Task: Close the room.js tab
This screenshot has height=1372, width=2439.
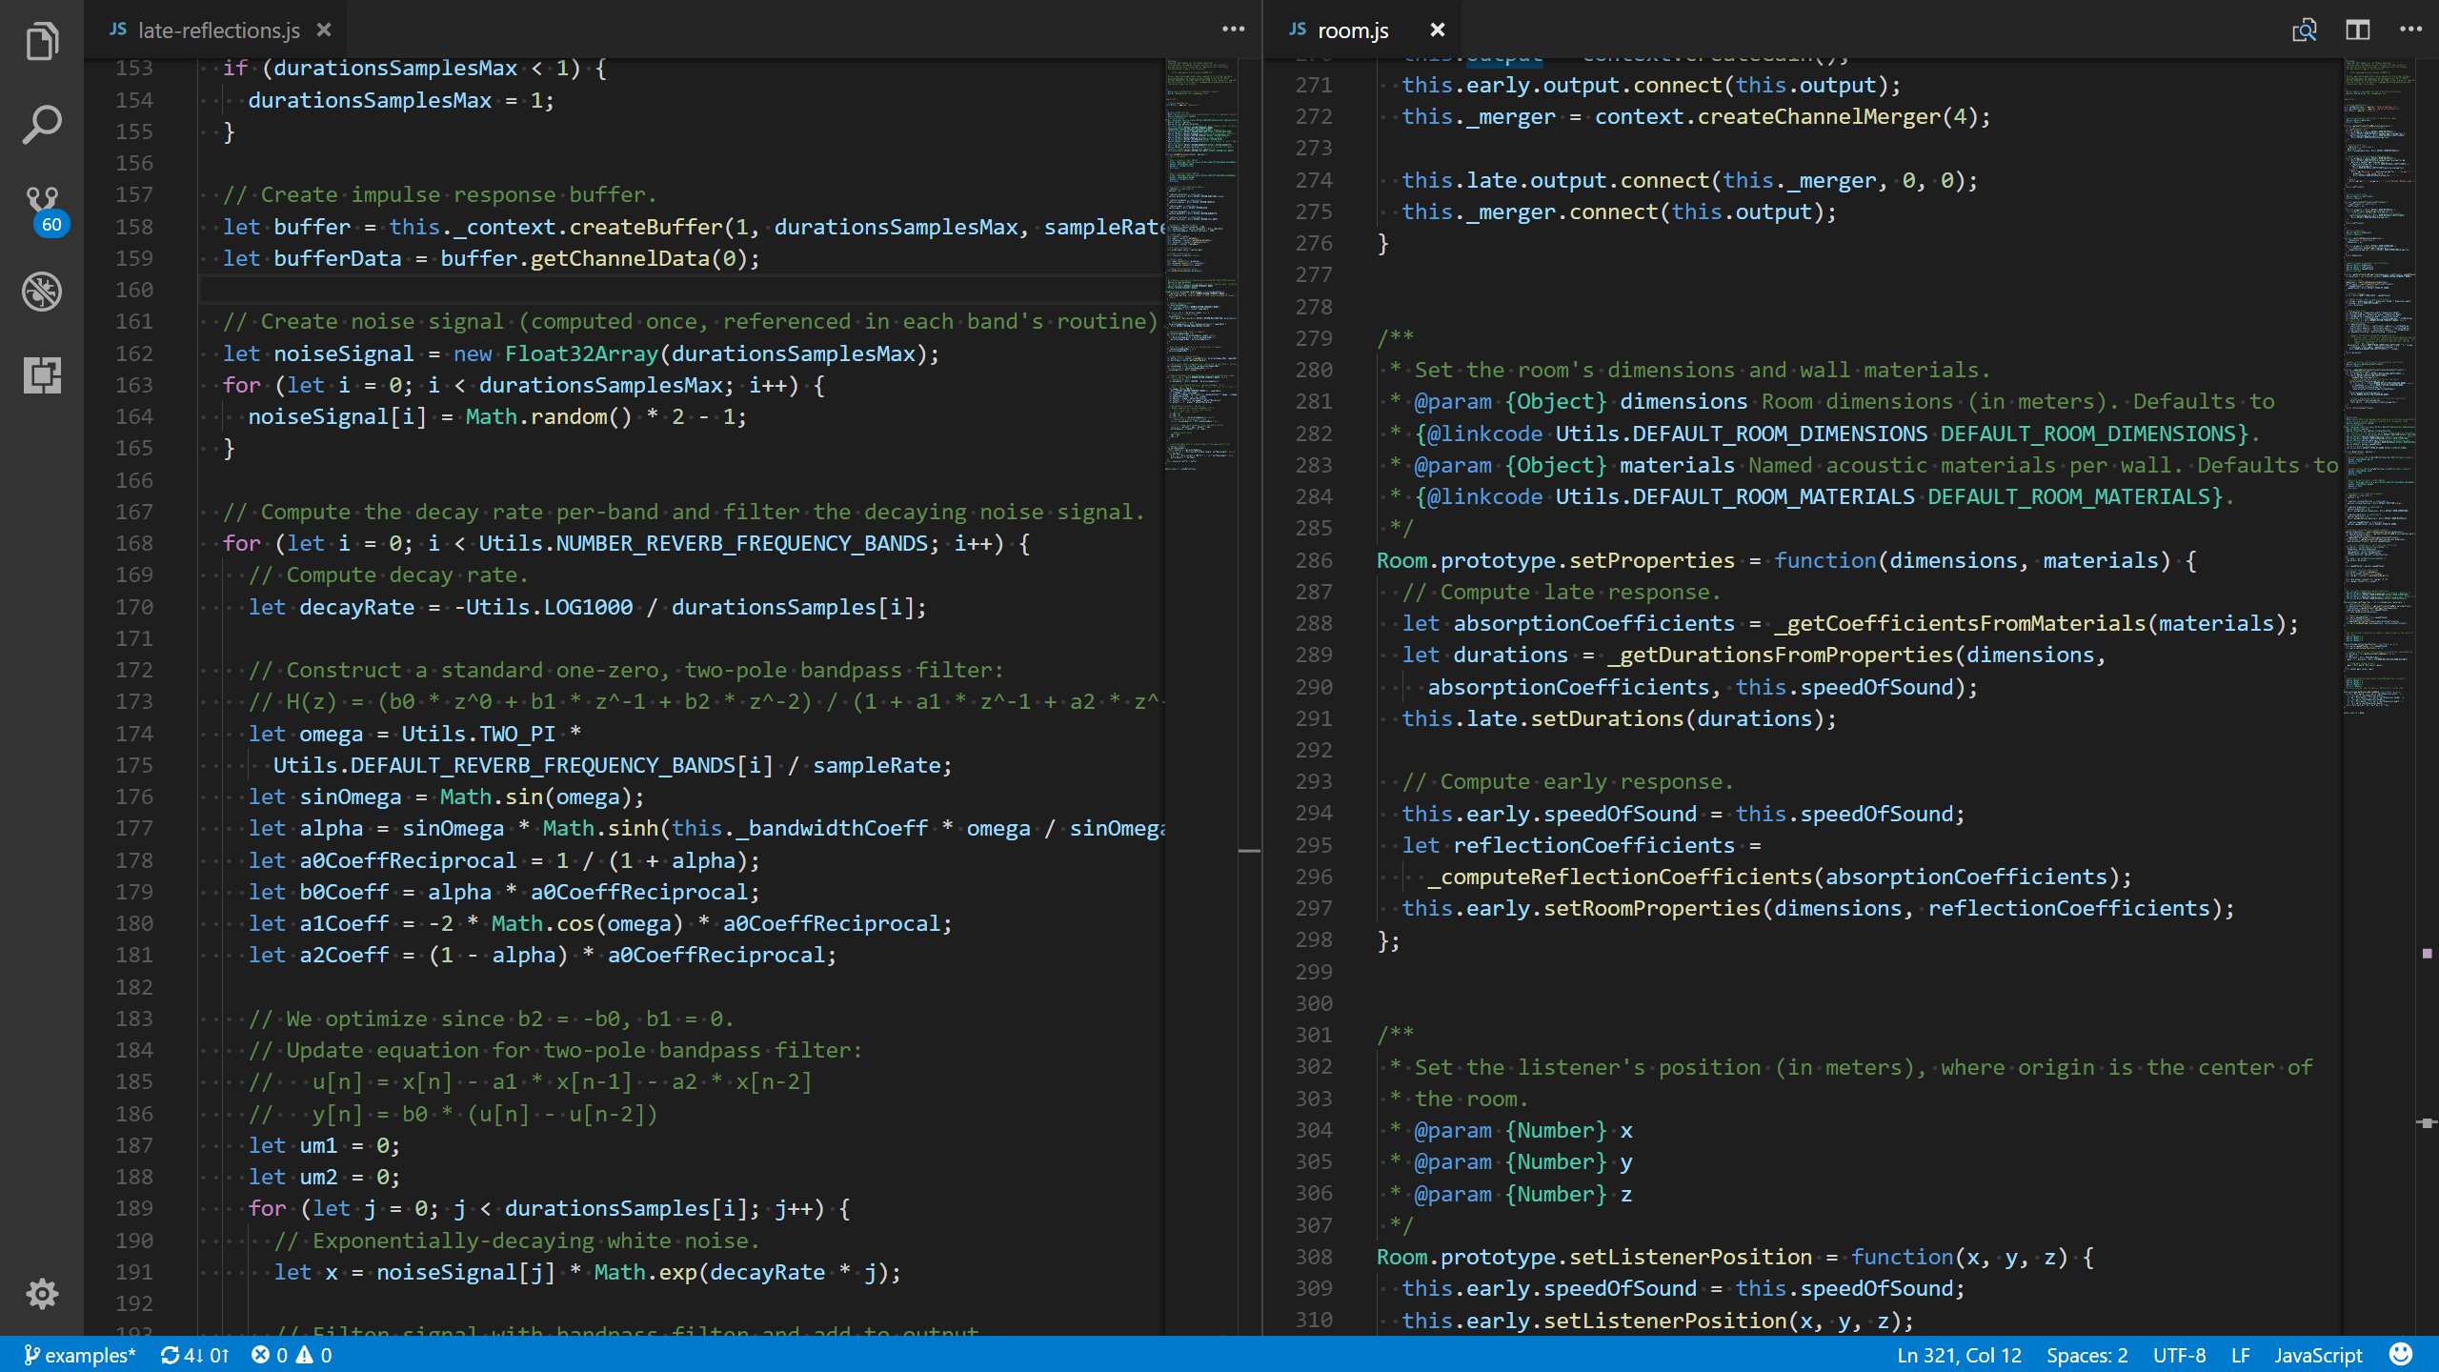Action: coord(1438,30)
